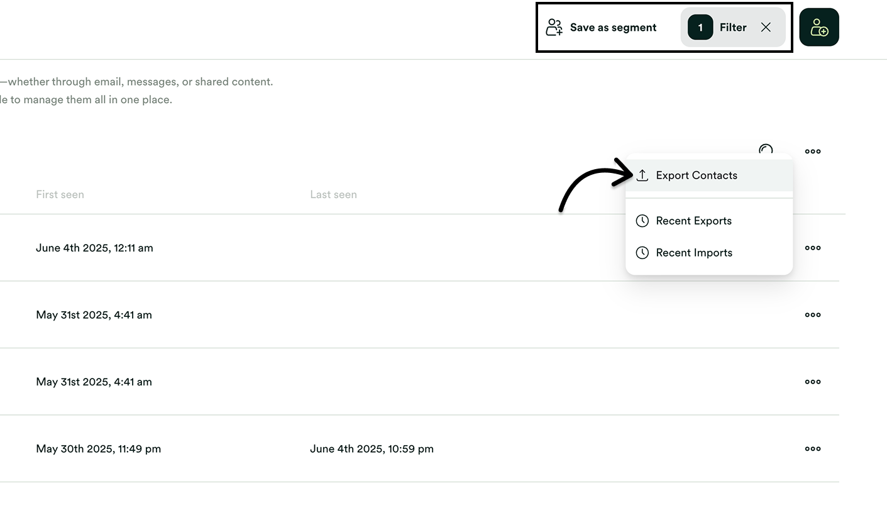Screen dimensions: 887x515
Task: Click the Save as segment people icon
Action: (554, 27)
